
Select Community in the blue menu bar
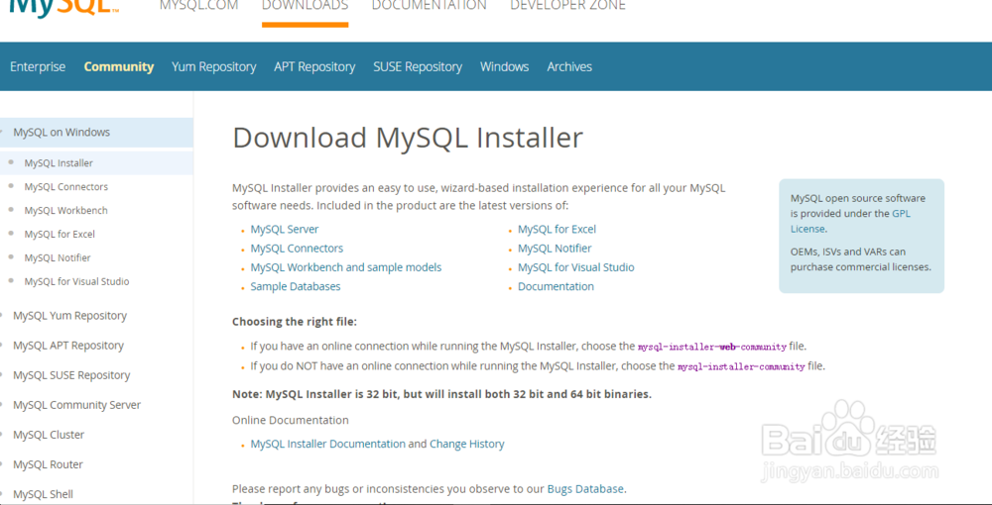coord(119,67)
